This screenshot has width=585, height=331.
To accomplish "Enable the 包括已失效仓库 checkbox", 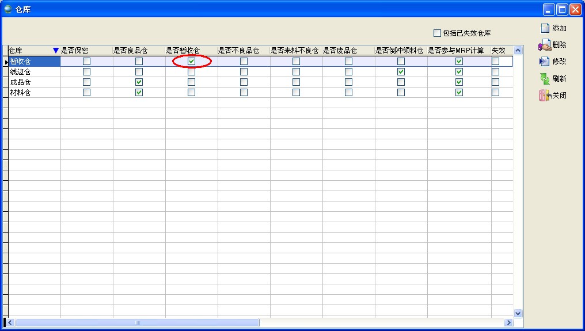I will tap(437, 33).
